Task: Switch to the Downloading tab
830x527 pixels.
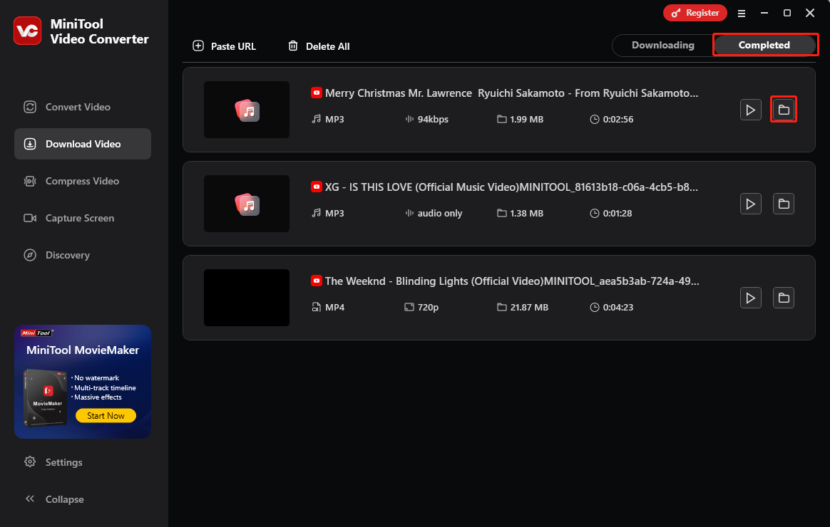Action: point(662,45)
